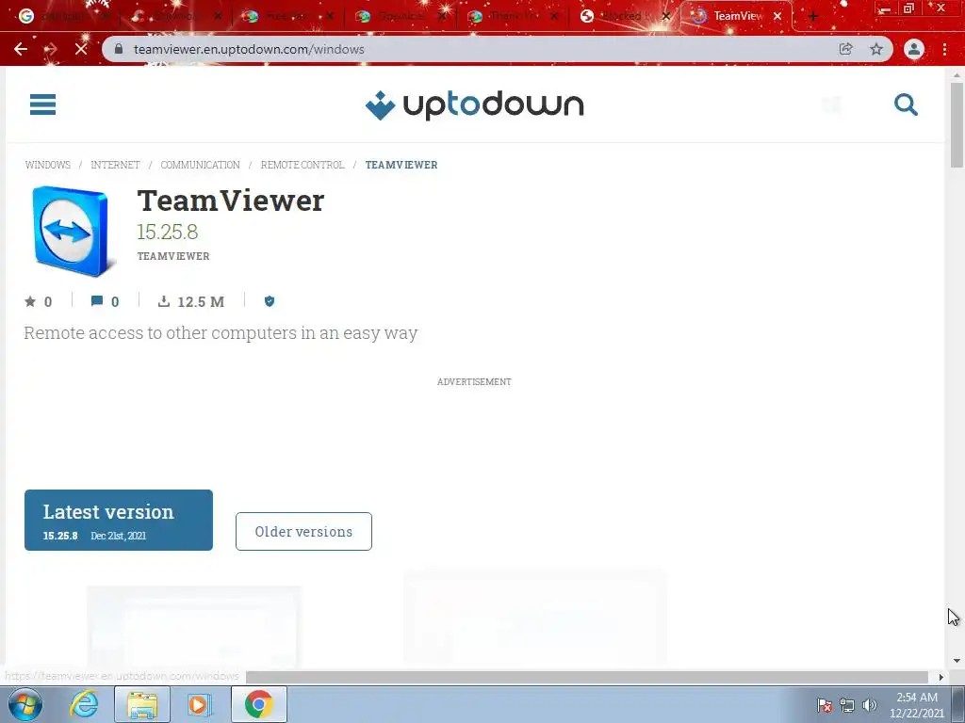Launch Internet Explorer from the taskbar
This screenshot has width=965, height=723.
click(x=84, y=704)
